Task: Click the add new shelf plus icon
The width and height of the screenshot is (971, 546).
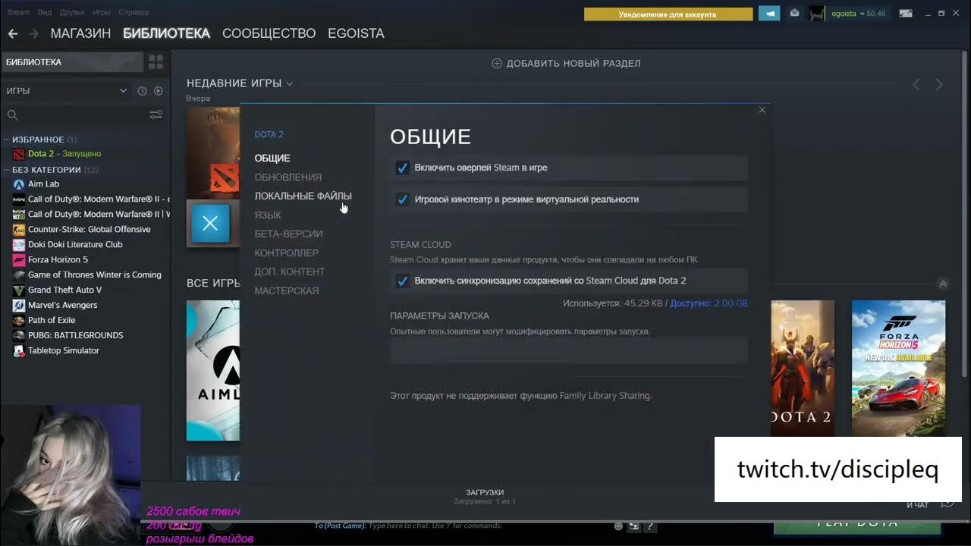Action: point(497,64)
